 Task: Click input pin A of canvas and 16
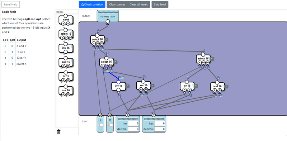(x=215, y=90)
